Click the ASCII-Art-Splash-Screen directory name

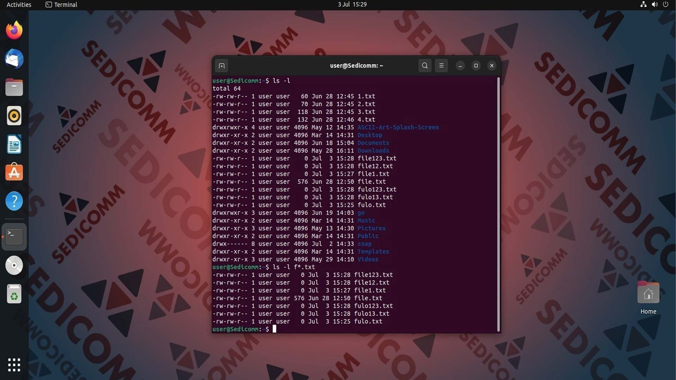coord(398,127)
